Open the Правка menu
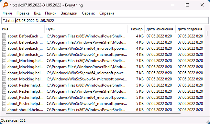 tap(23, 13)
